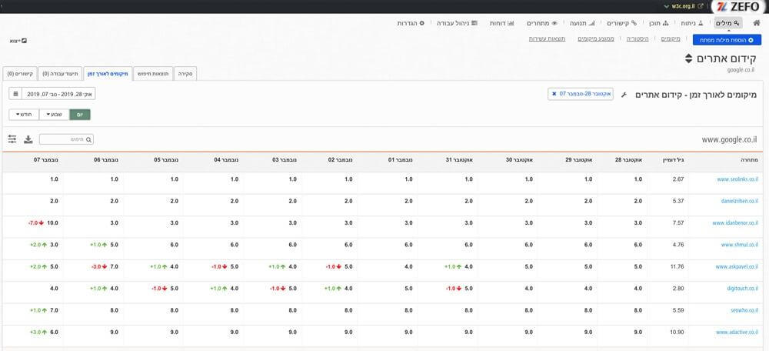Switch to the קישורים (0) tab
The width and height of the screenshot is (769, 351).
click(x=20, y=74)
